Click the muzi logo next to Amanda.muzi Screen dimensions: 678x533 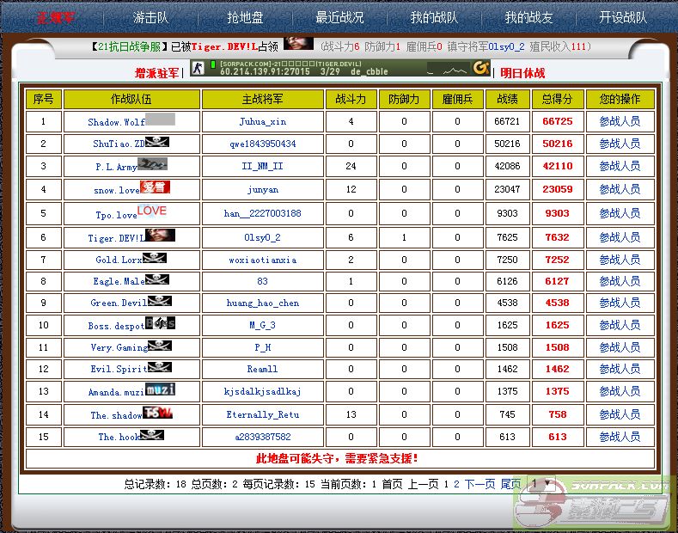(160, 389)
